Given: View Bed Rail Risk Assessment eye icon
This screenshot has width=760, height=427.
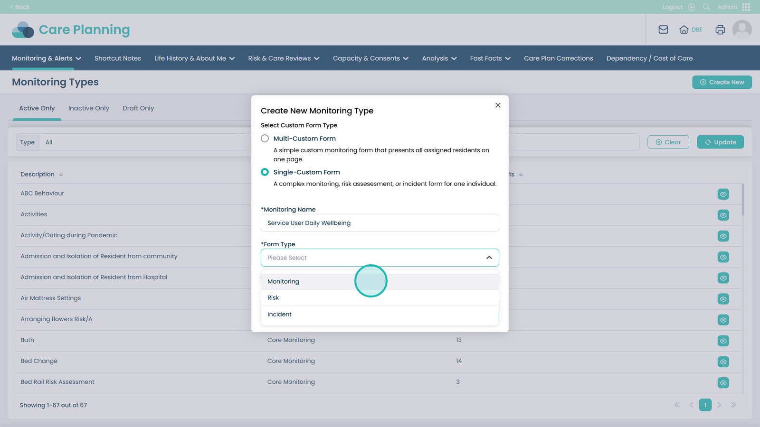Looking at the screenshot, I should click(723, 382).
